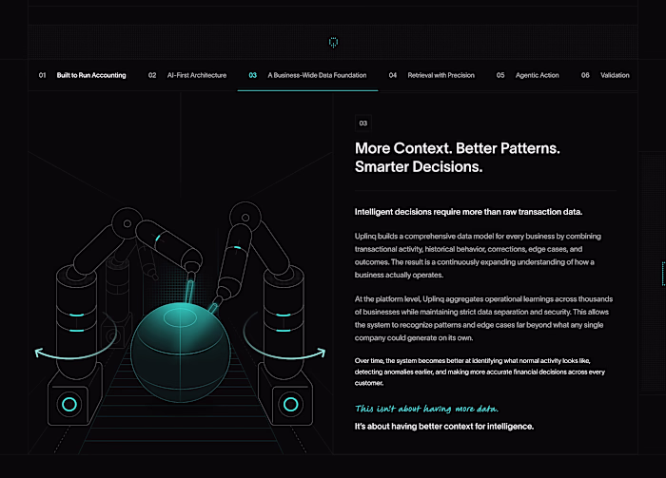Image resolution: width=666 pixels, height=478 pixels.
Task: Open the 01 Built to Run Accounting tab
Action: [83, 75]
